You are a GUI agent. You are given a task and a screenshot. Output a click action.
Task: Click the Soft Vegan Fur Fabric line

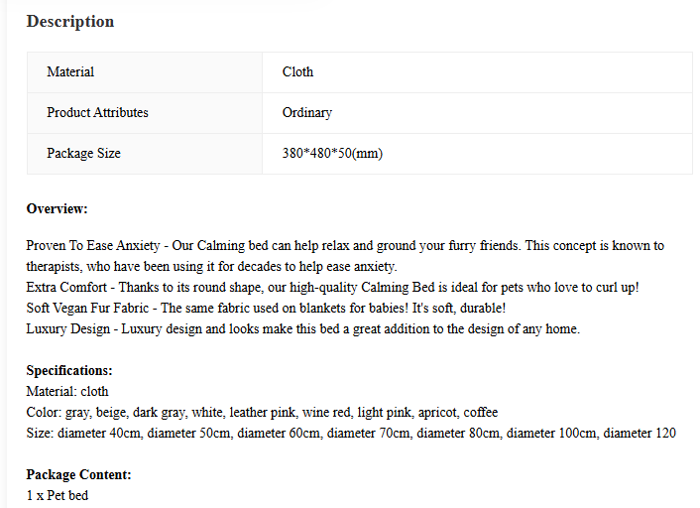[266, 309]
